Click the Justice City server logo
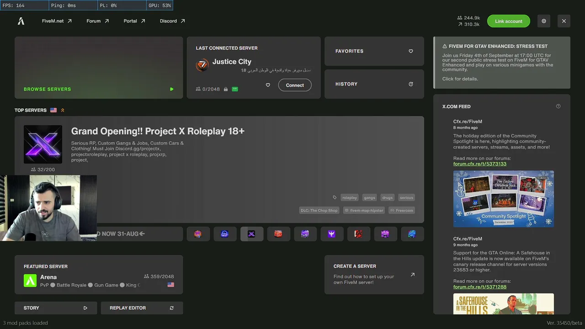 click(202, 65)
